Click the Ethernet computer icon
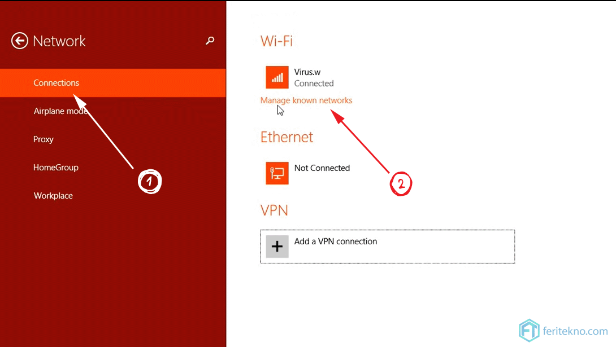This screenshot has width=616, height=347. click(x=277, y=173)
